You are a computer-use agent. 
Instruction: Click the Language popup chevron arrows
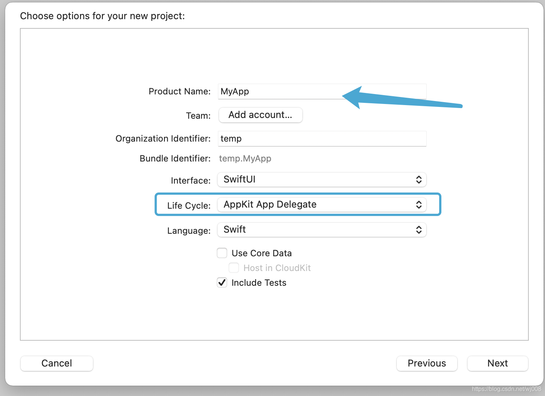pyautogui.click(x=419, y=230)
